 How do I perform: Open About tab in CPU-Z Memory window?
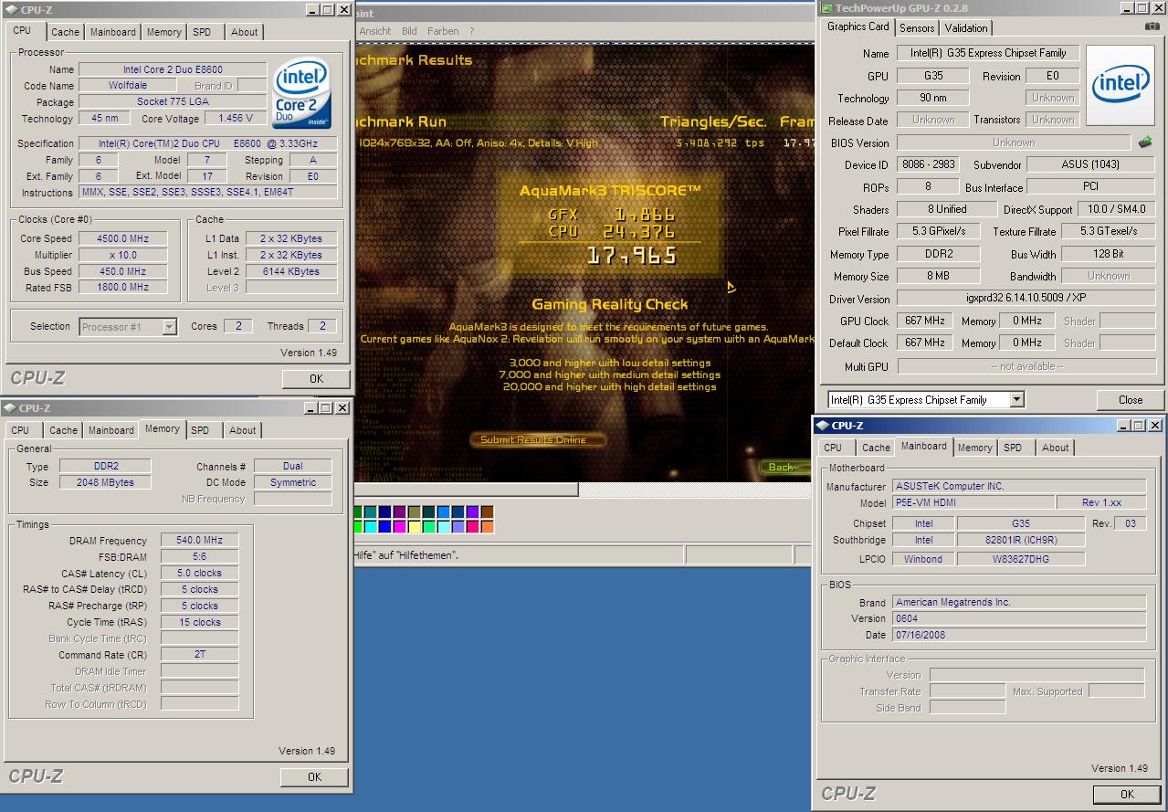coord(242,430)
